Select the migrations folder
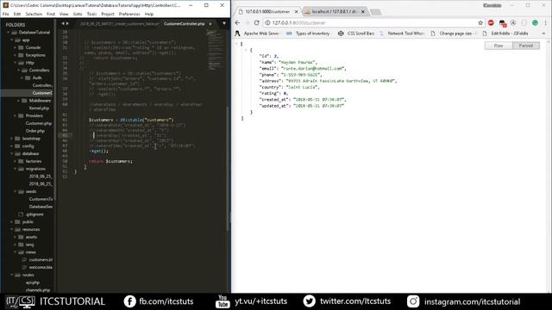The image size is (552, 310). 35,169
